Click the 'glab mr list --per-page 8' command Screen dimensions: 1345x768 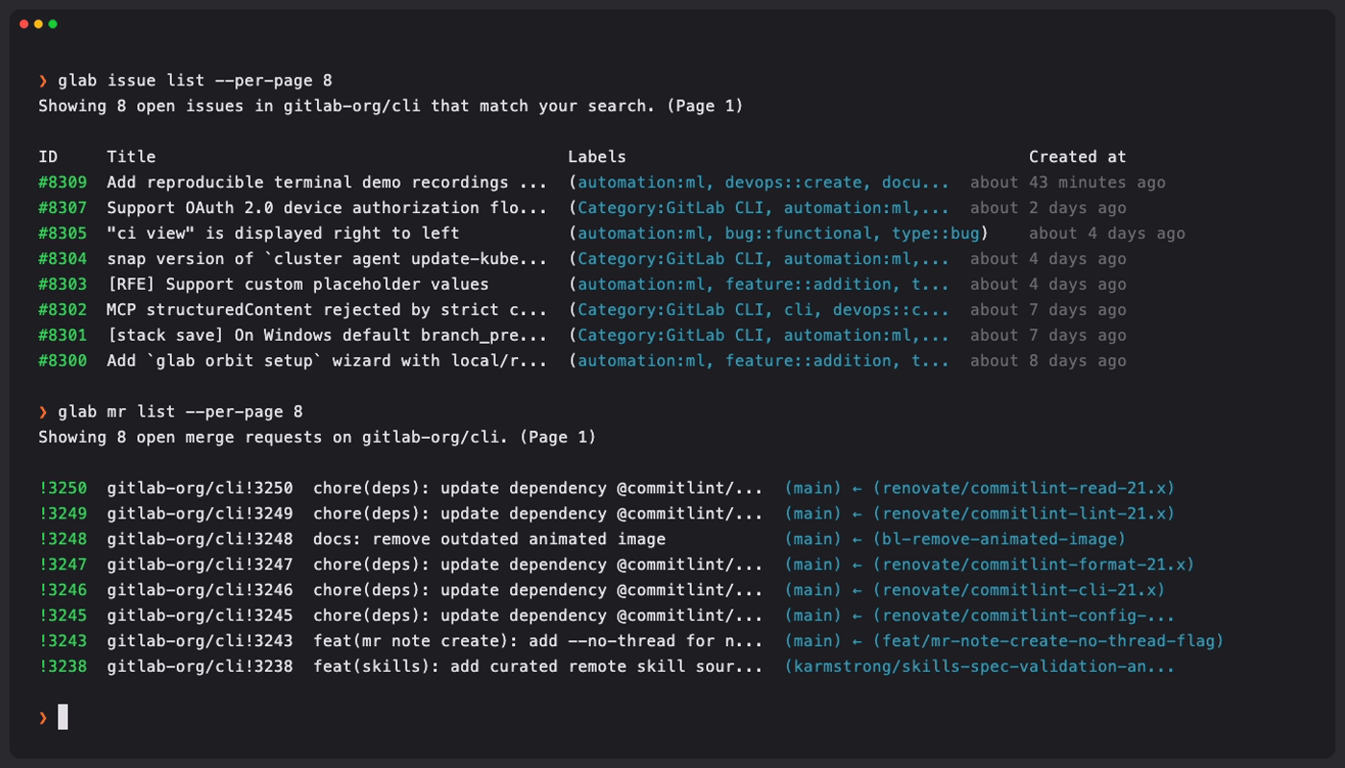pyautogui.click(x=181, y=412)
